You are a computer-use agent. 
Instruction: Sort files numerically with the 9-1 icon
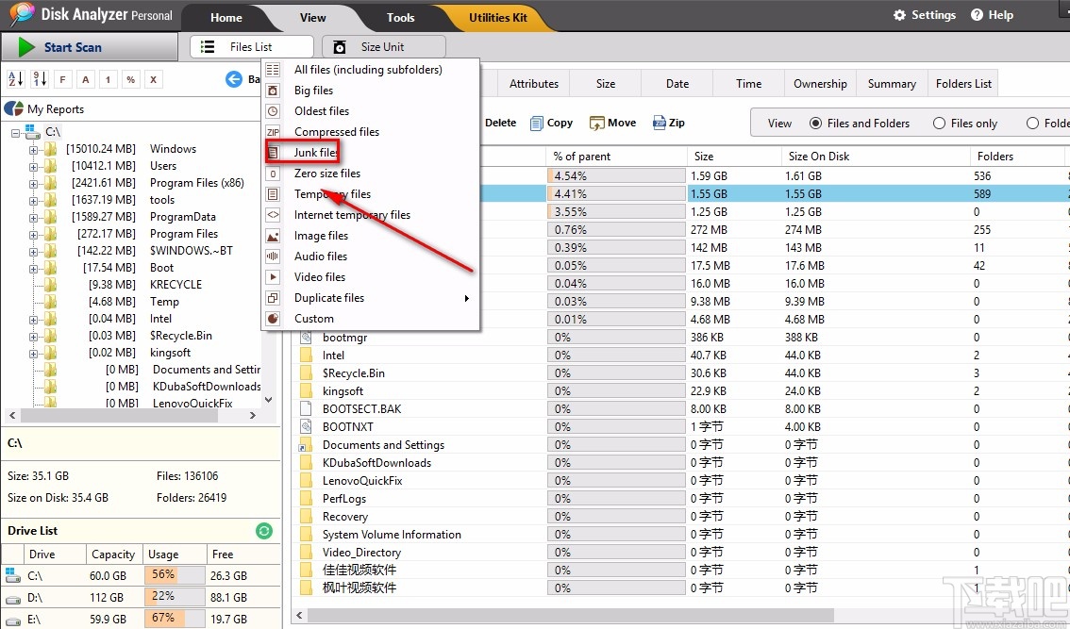pyautogui.click(x=40, y=79)
